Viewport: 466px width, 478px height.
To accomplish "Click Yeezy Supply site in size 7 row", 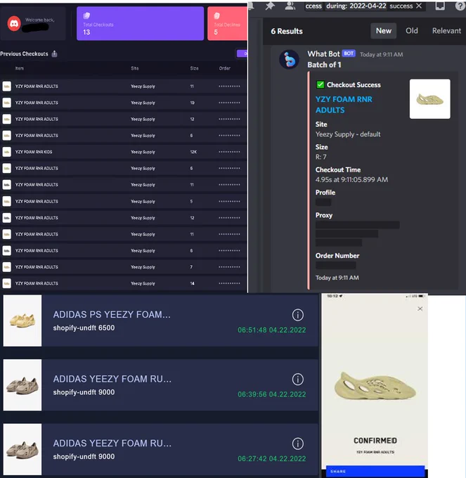I will coord(143,267).
